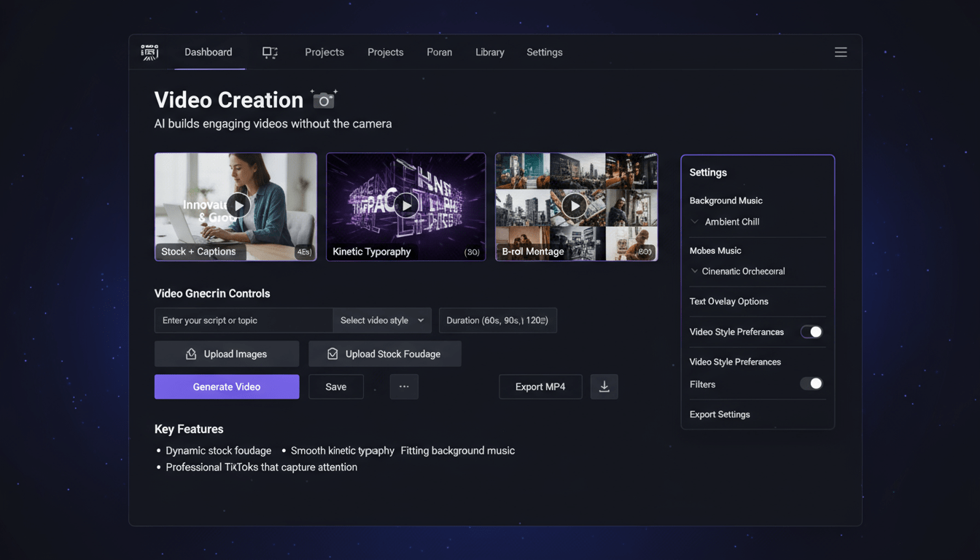Image resolution: width=980 pixels, height=560 pixels.
Task: Open the Settings tab in navbar
Action: point(544,52)
